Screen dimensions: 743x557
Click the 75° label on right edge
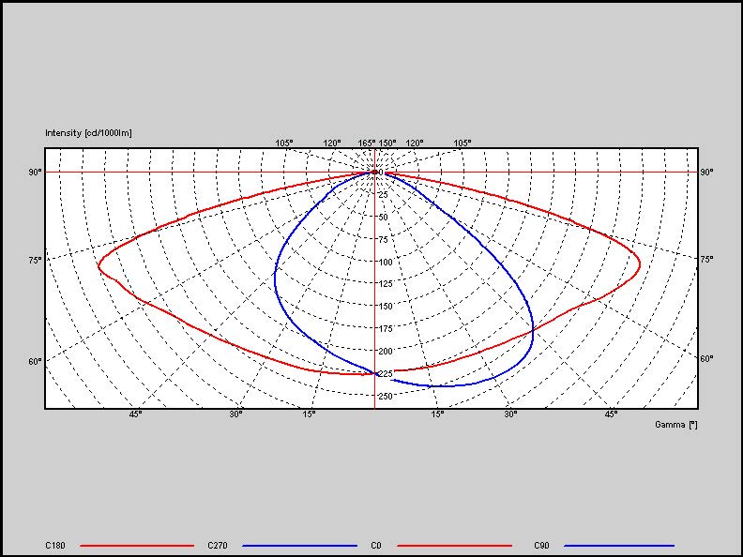706,259
